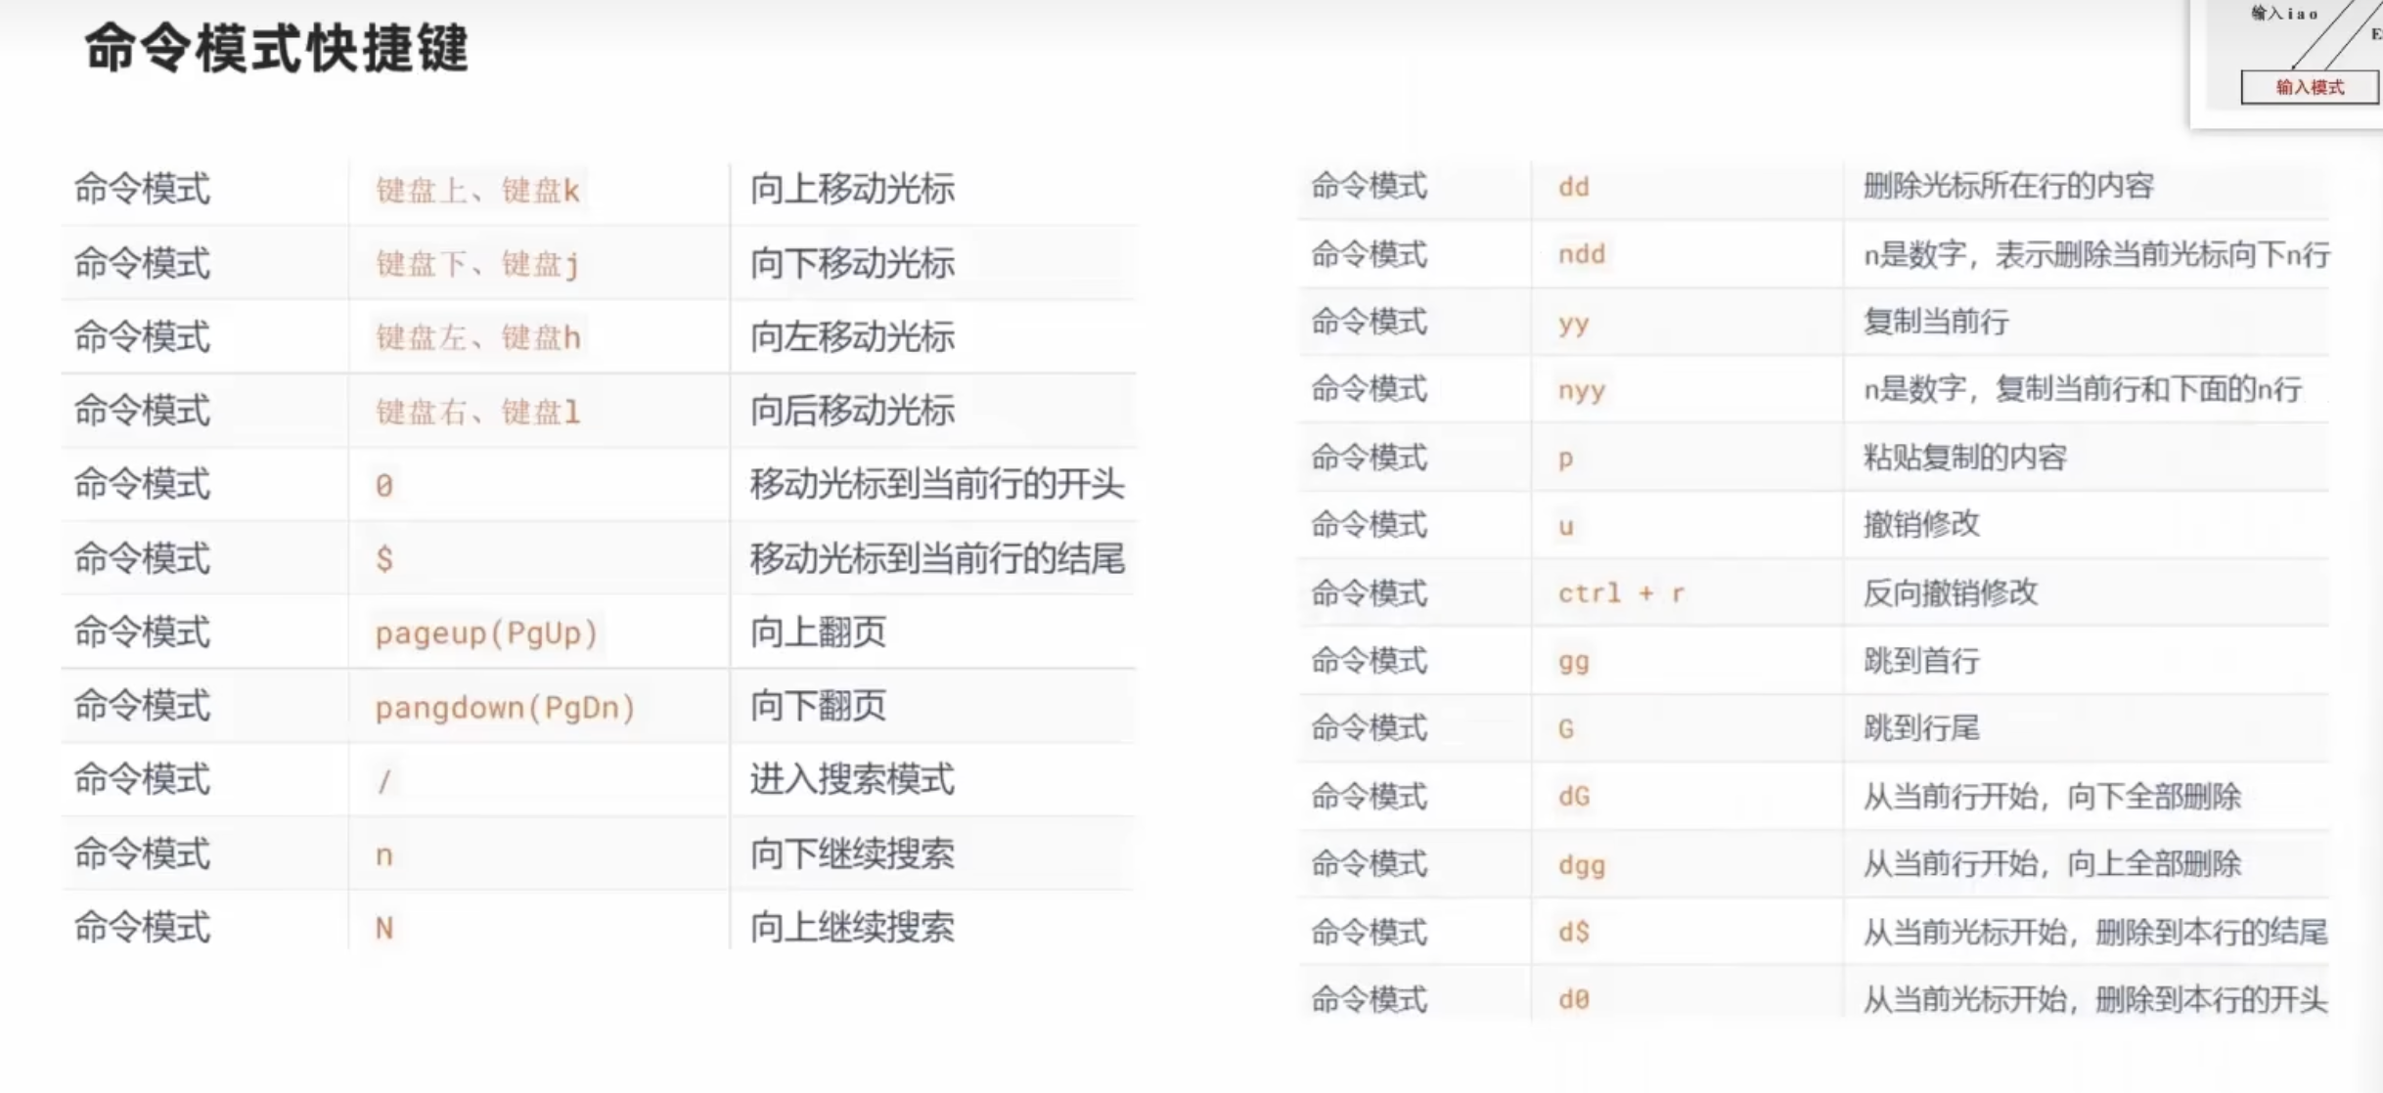Image resolution: width=2383 pixels, height=1093 pixels.
Task: Click the 'yy' copy-line shortcut code
Action: (x=1573, y=323)
